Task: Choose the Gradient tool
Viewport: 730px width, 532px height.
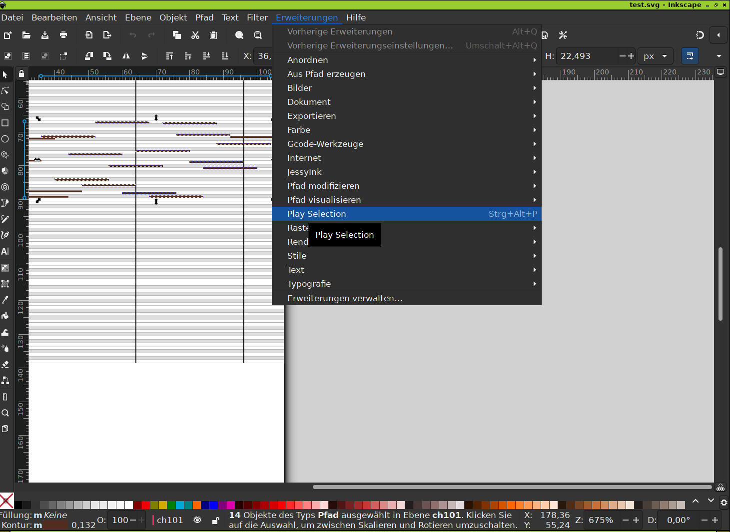Action: click(5, 268)
